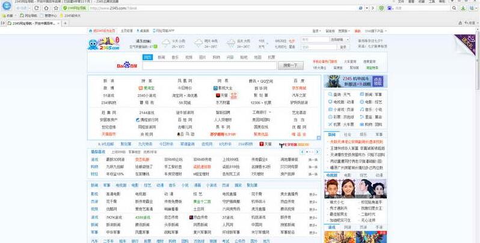
Task: Expand the back button history dropdown
Action: (28, 8)
